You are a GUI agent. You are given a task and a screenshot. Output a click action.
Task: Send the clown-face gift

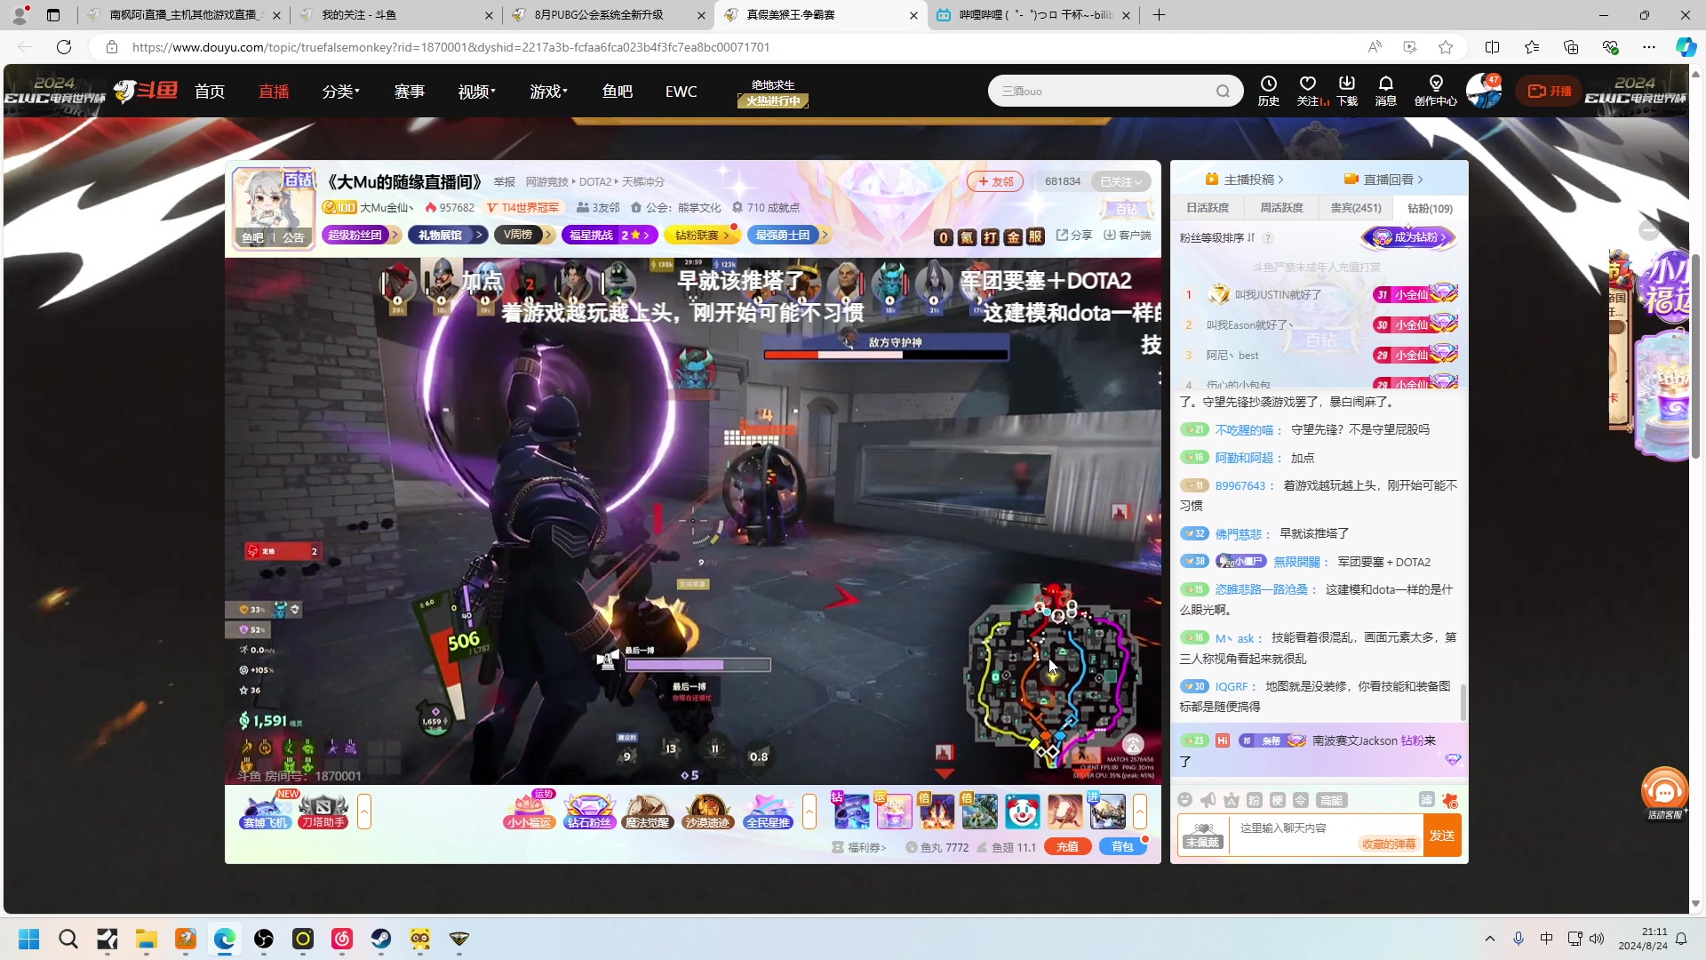[1023, 812]
